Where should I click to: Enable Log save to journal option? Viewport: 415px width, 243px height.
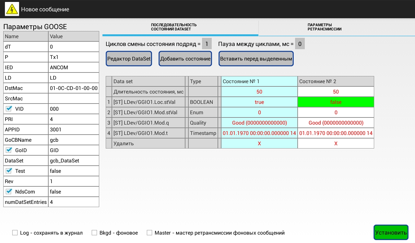[15, 233]
